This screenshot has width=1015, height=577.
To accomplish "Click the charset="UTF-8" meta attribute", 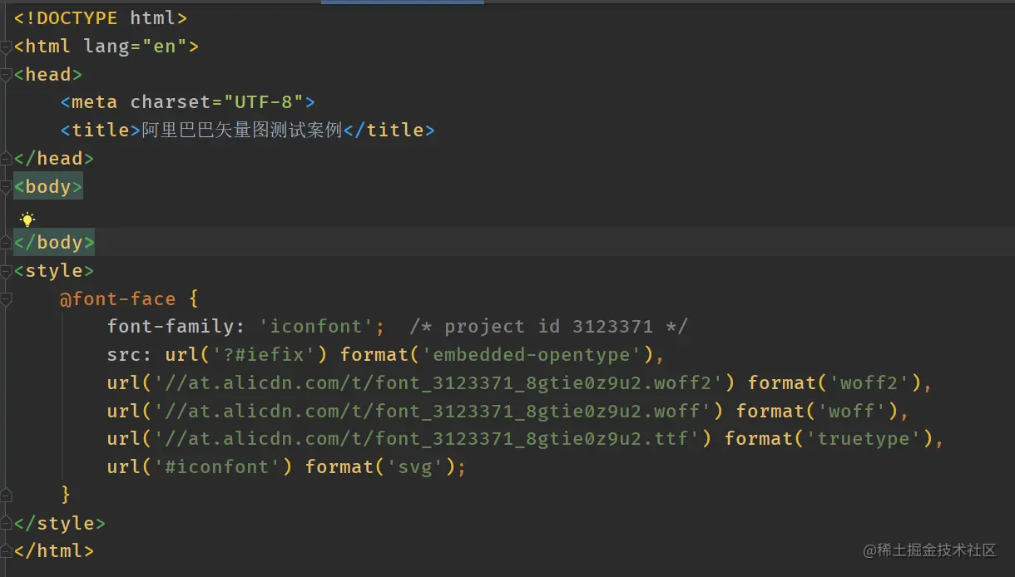I will click(x=217, y=102).
